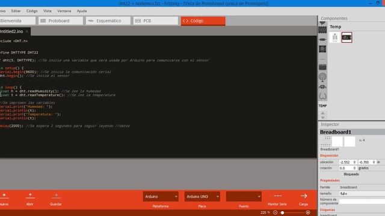The image size is (385, 216).
Task: Select the dark square board bin icon
Action: 322,49
